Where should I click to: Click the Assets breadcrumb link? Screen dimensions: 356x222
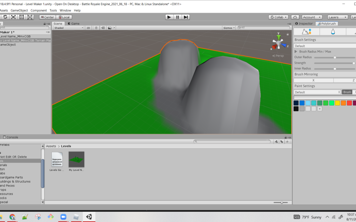click(x=51, y=146)
